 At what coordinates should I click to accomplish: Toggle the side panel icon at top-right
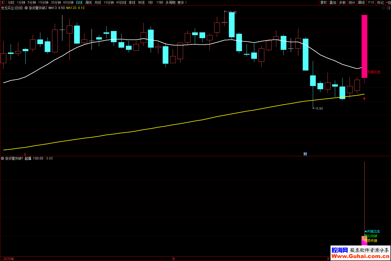tap(389, 8)
